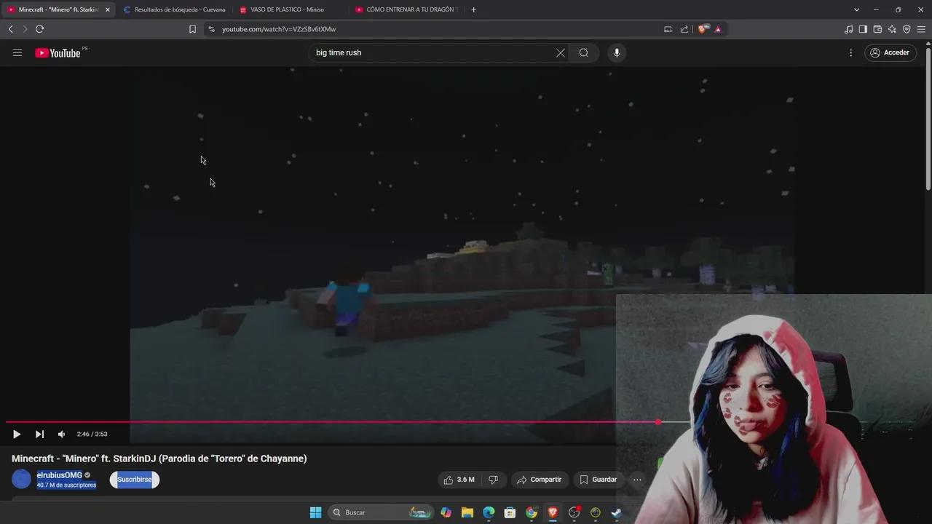Click the progress bar scrubber dot
Screen dimensions: 932x524
coord(658,422)
